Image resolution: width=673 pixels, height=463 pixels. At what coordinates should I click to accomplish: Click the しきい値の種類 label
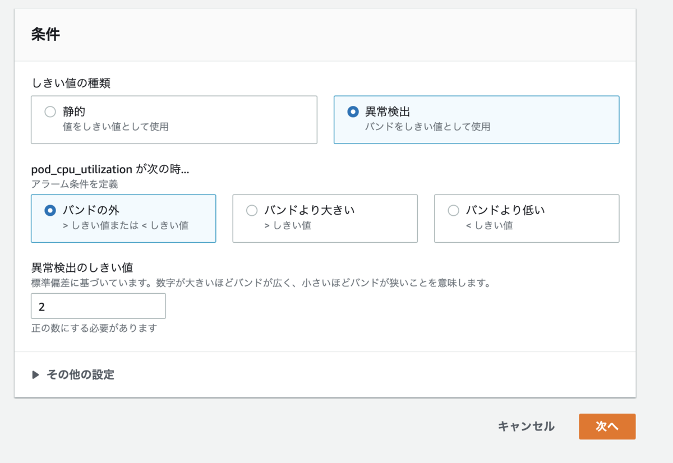[x=71, y=83]
